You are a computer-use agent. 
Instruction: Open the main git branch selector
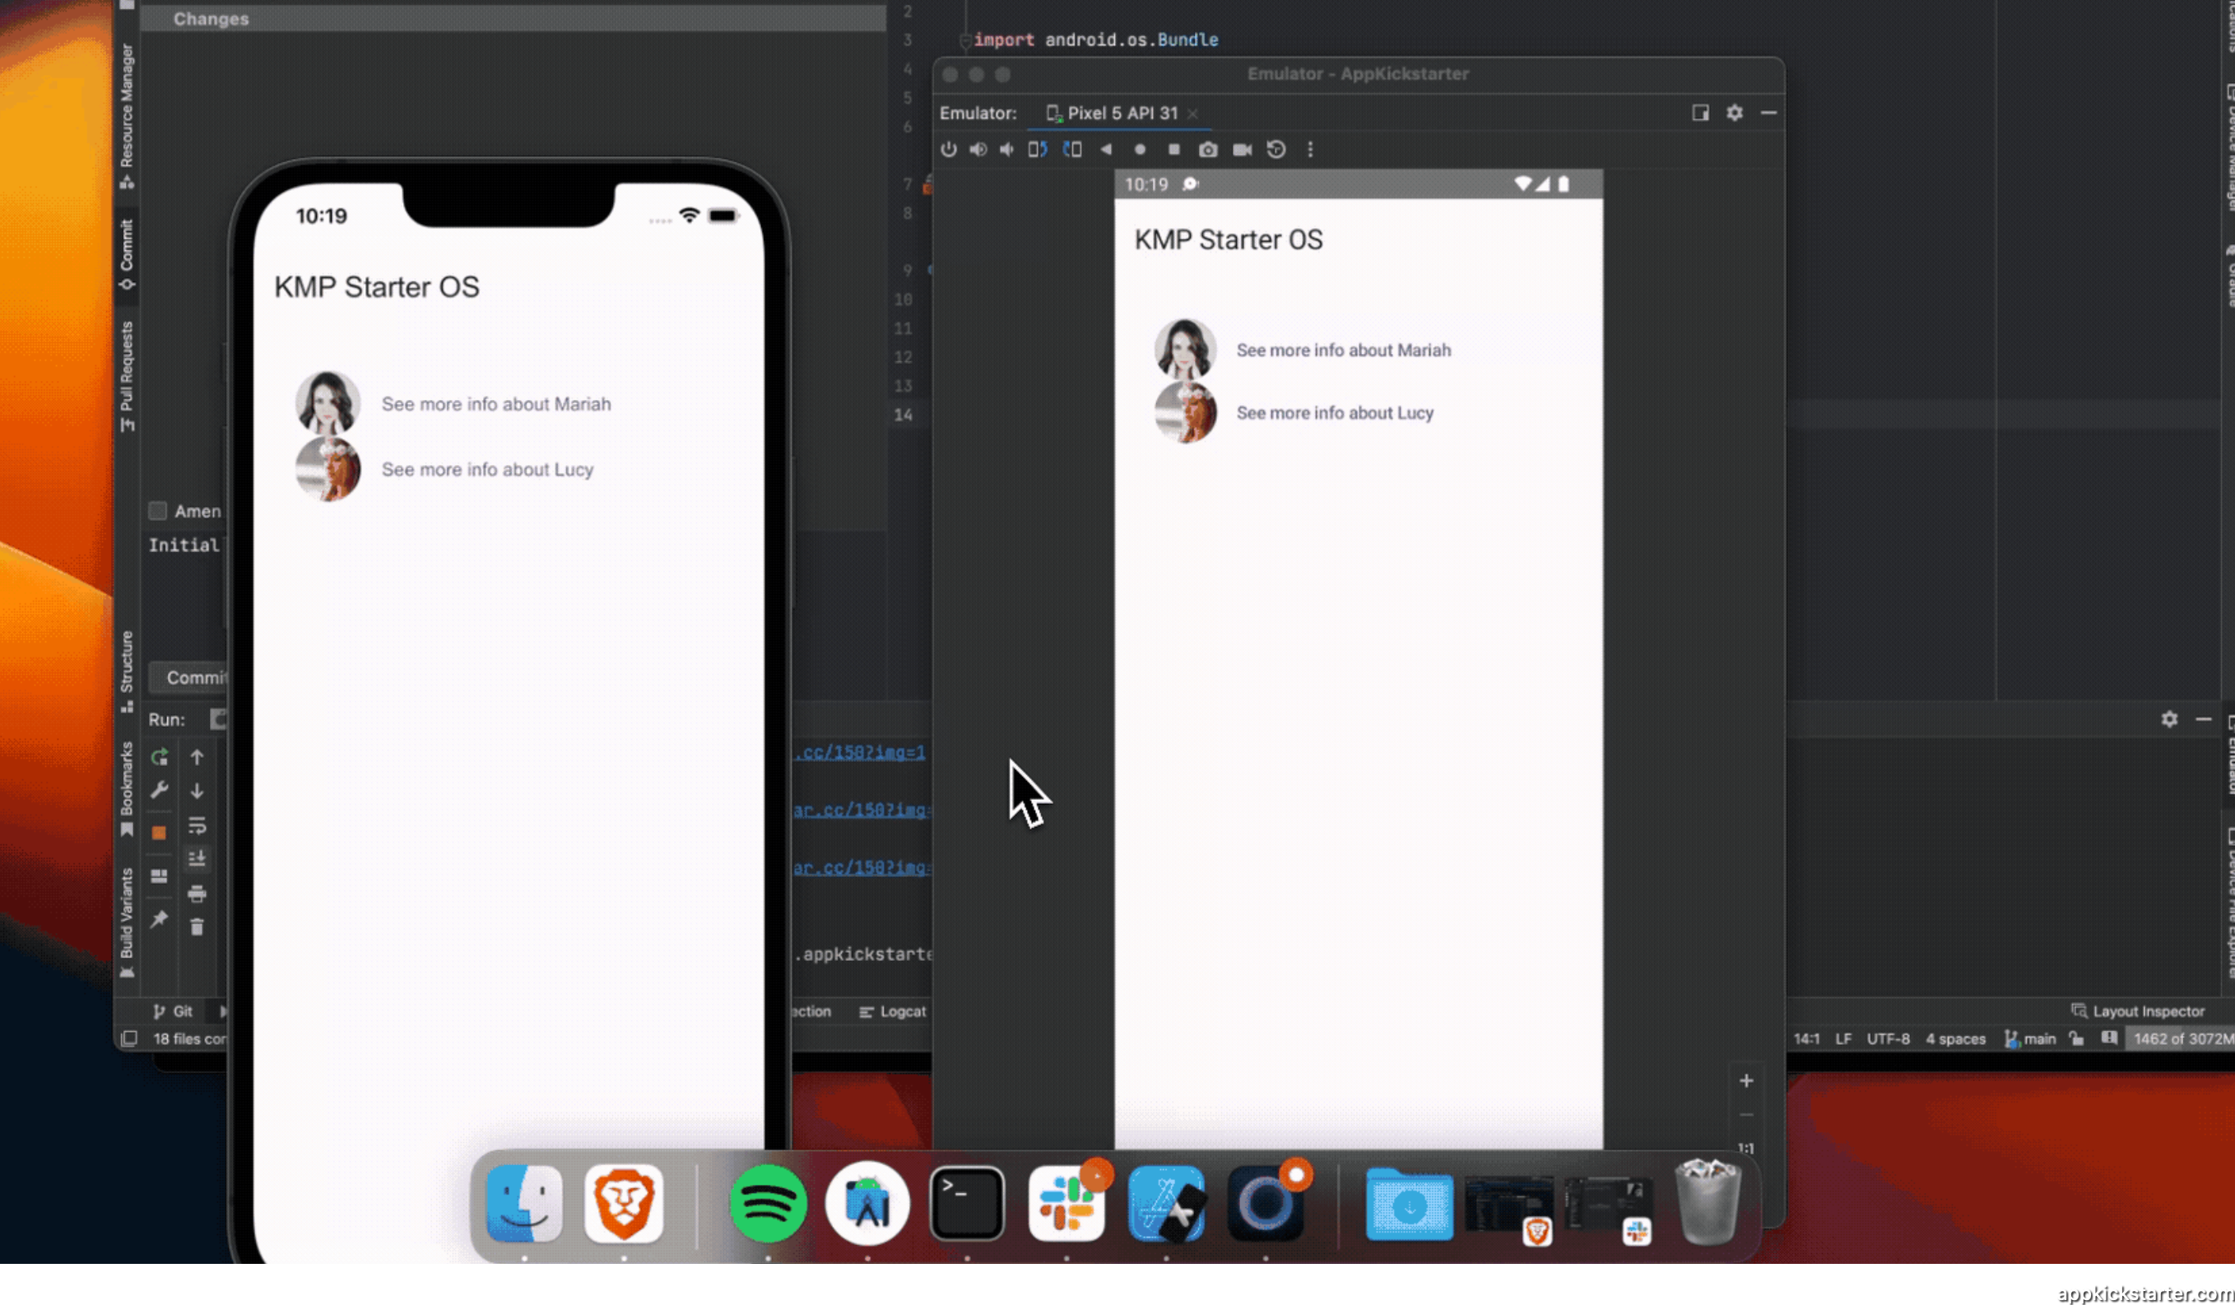click(2030, 1039)
